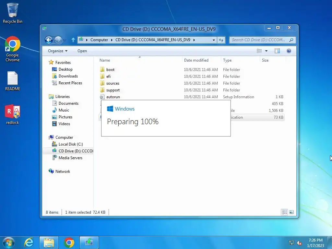Open Media Servers in the navigation pane
This screenshot has width=332, height=249.
click(67, 158)
